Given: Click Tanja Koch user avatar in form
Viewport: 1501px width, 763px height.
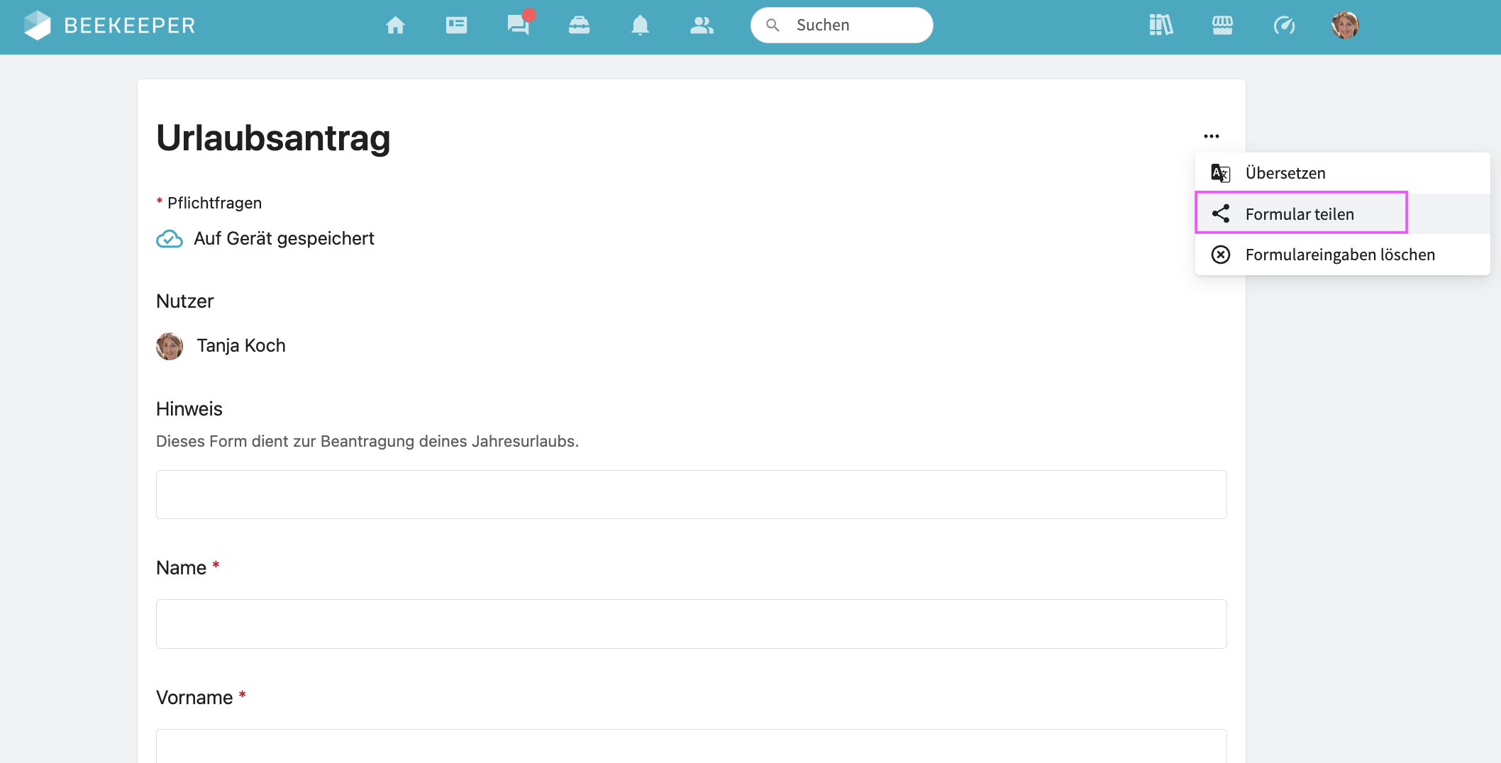Looking at the screenshot, I should click(x=170, y=346).
